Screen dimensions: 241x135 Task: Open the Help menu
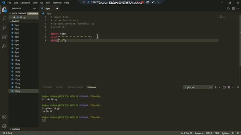pyautogui.click(x=67, y=3)
